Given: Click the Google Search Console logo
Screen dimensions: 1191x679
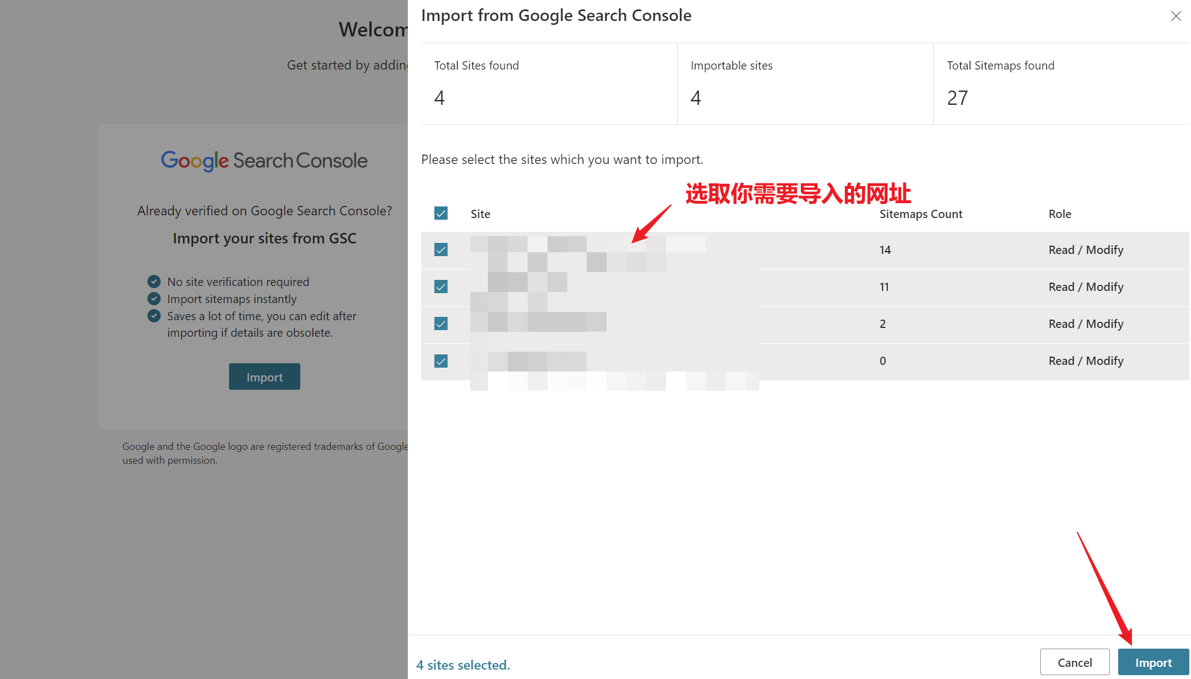Looking at the screenshot, I should pyautogui.click(x=264, y=161).
